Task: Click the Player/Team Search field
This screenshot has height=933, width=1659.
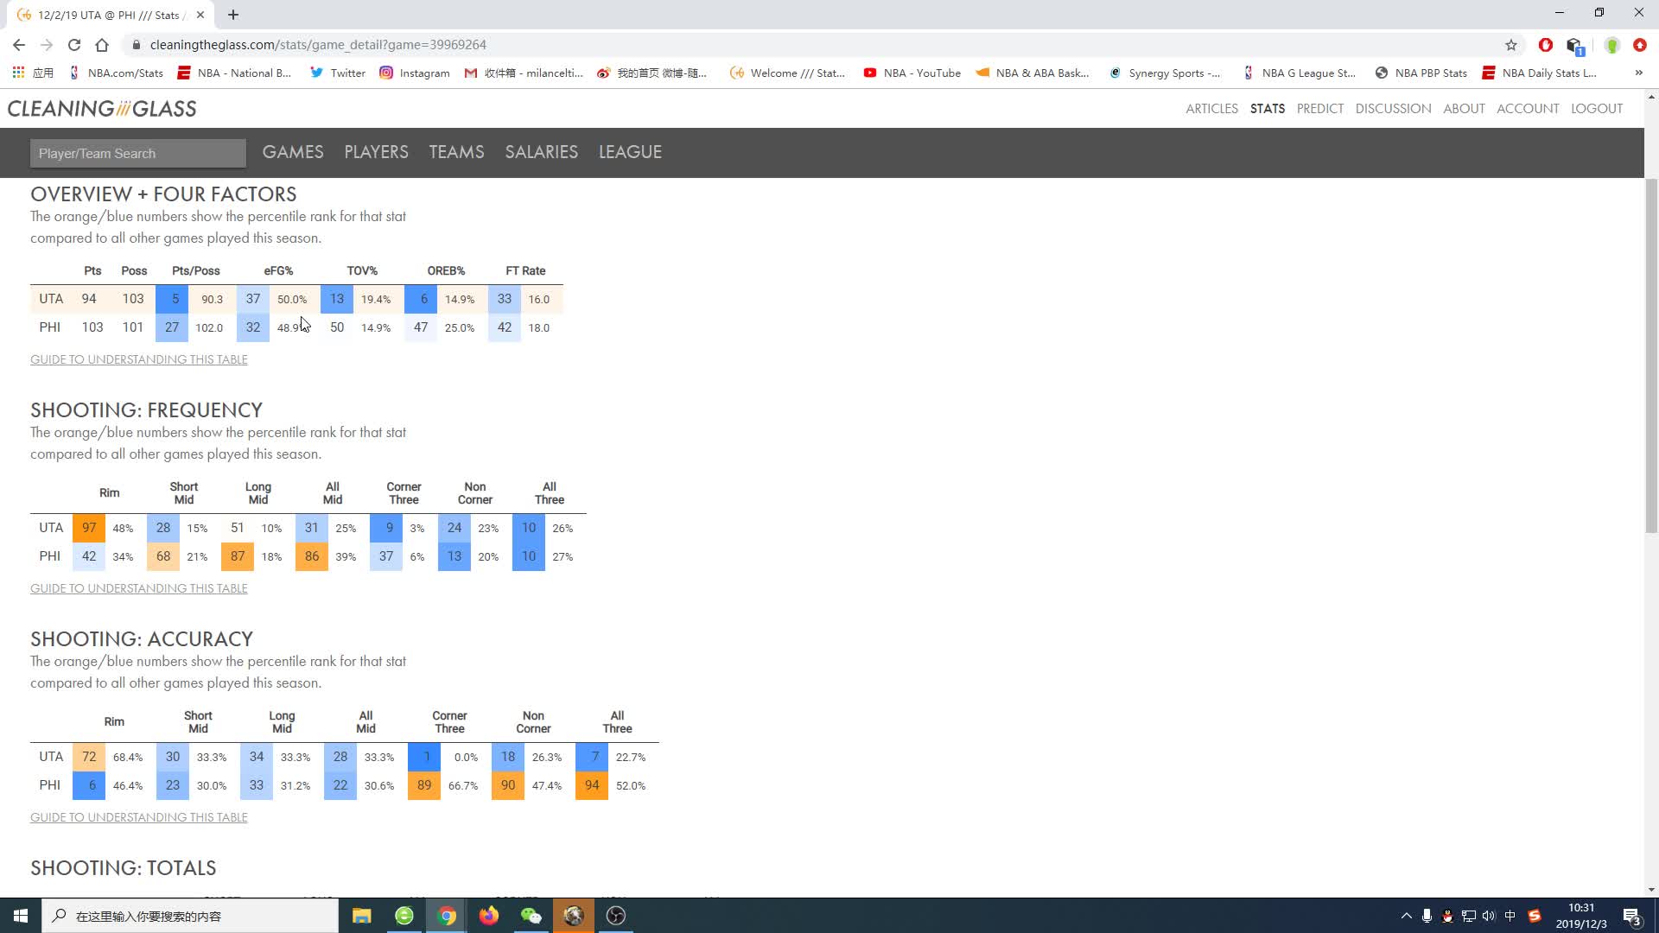Action: click(x=138, y=154)
